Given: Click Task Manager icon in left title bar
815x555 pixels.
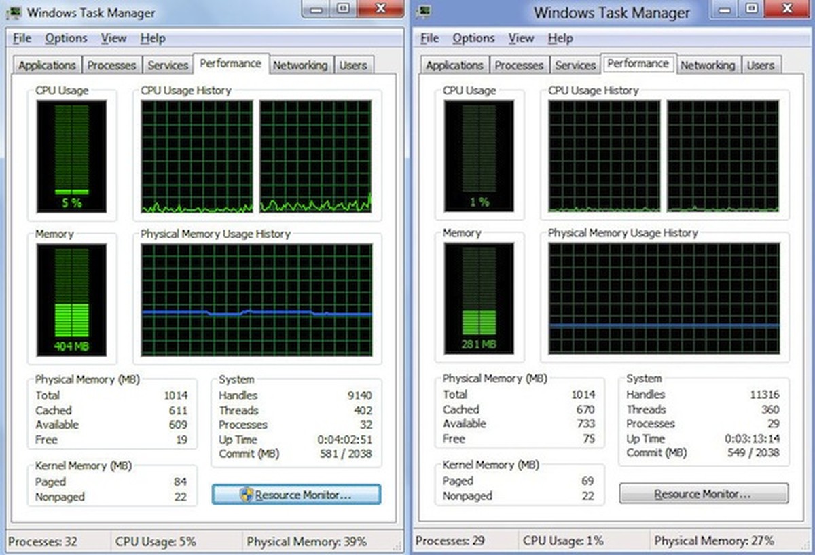Looking at the screenshot, I should coord(13,12).
